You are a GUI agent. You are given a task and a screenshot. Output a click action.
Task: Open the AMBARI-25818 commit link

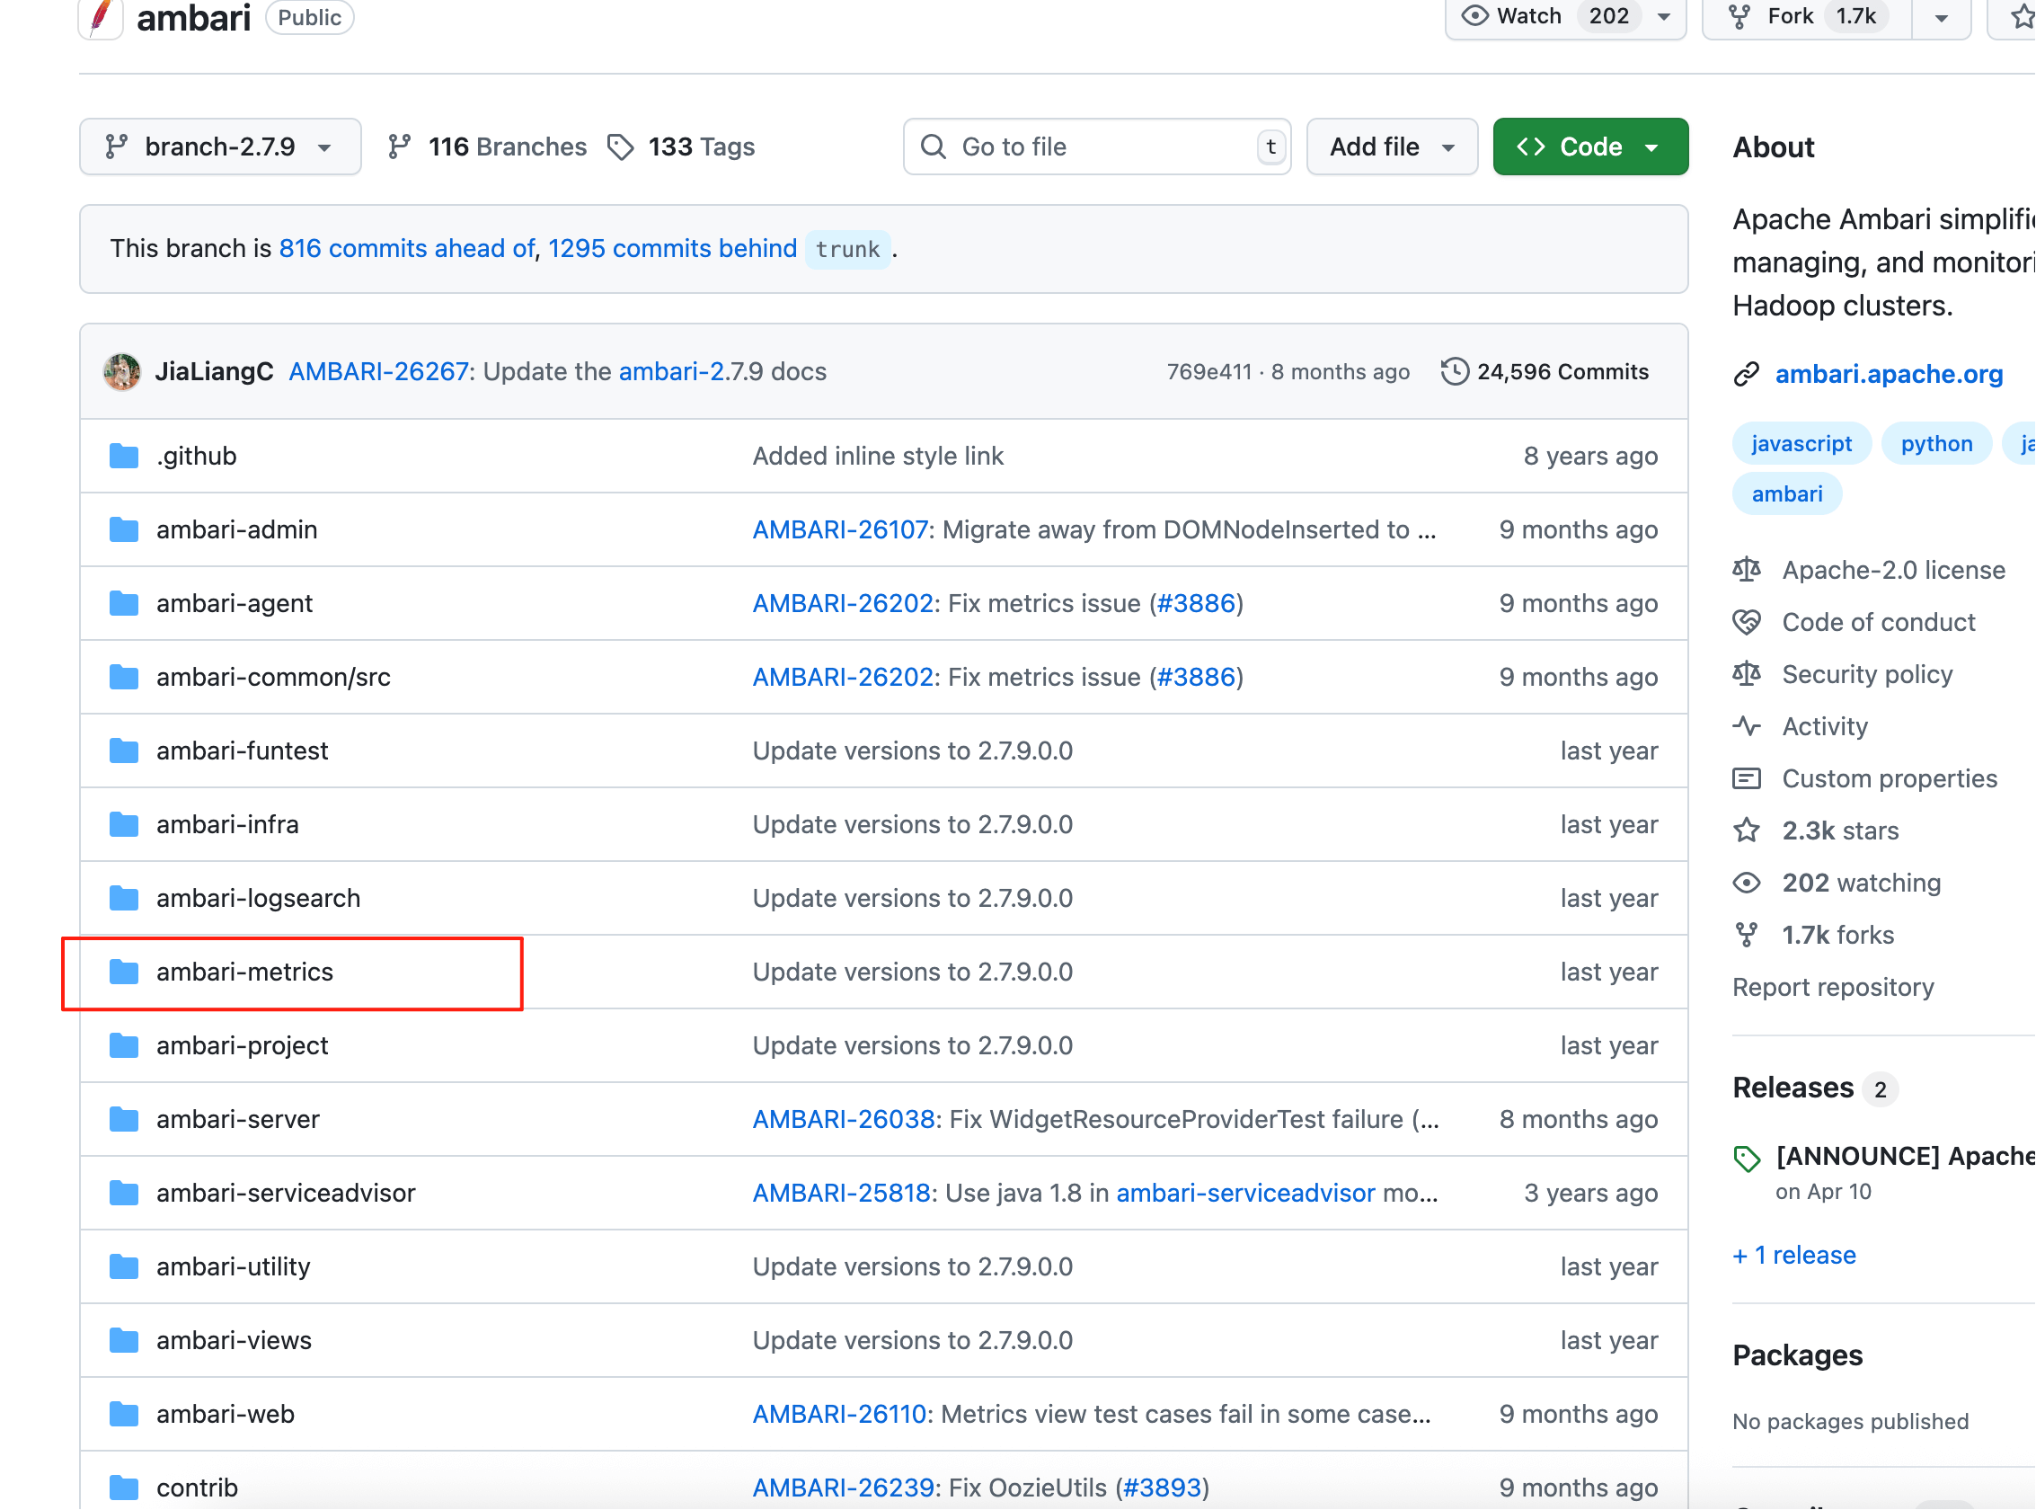(842, 1194)
